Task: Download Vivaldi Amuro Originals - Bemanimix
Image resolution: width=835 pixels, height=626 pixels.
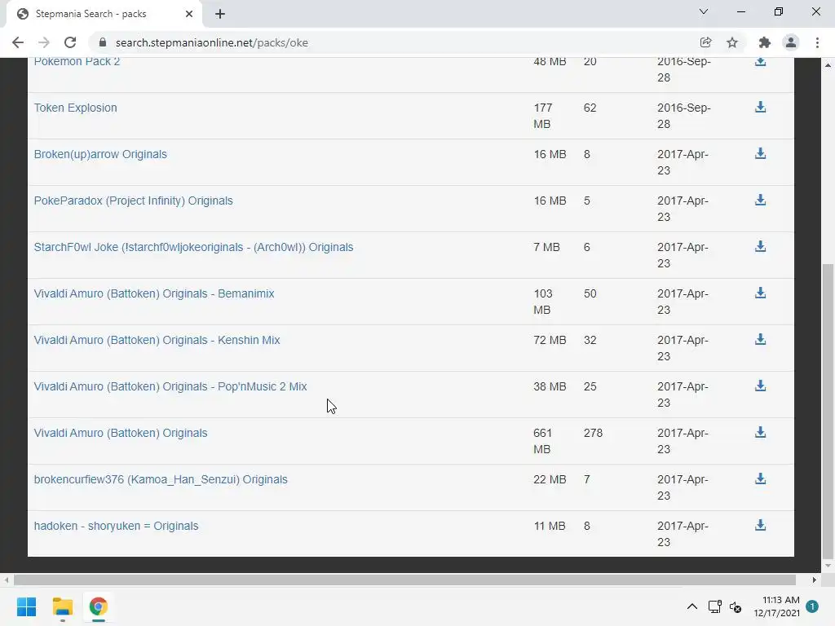Action: [x=760, y=293]
